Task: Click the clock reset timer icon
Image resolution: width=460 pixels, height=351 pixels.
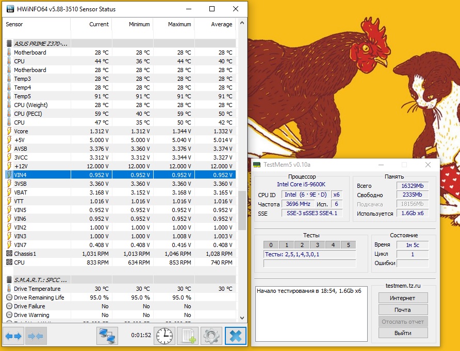Action: 165,336
